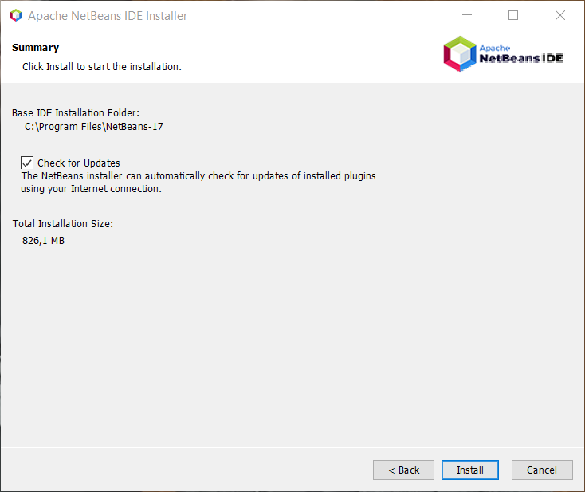Click the 'Click Install to start' instruction text
This screenshot has height=492, width=585.
point(102,67)
